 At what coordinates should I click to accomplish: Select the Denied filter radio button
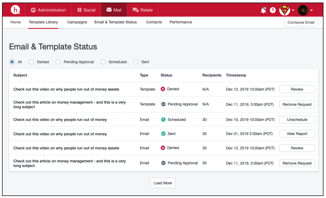pos(31,62)
